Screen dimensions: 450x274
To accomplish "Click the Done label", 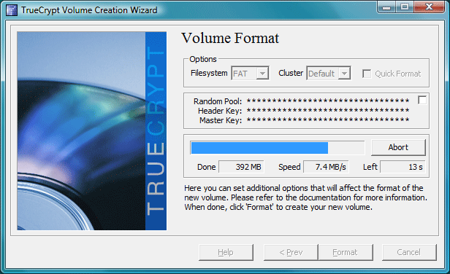I will pos(206,167).
